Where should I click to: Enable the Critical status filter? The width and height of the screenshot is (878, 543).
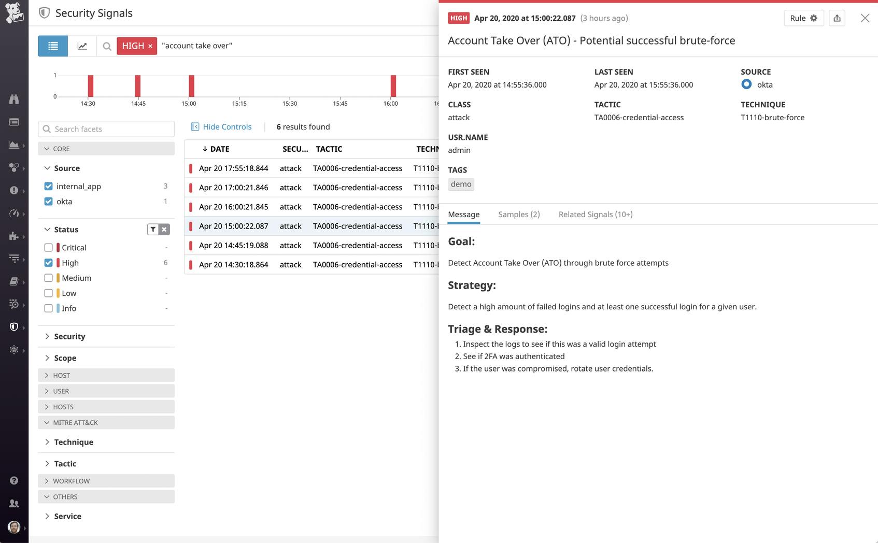(48, 247)
